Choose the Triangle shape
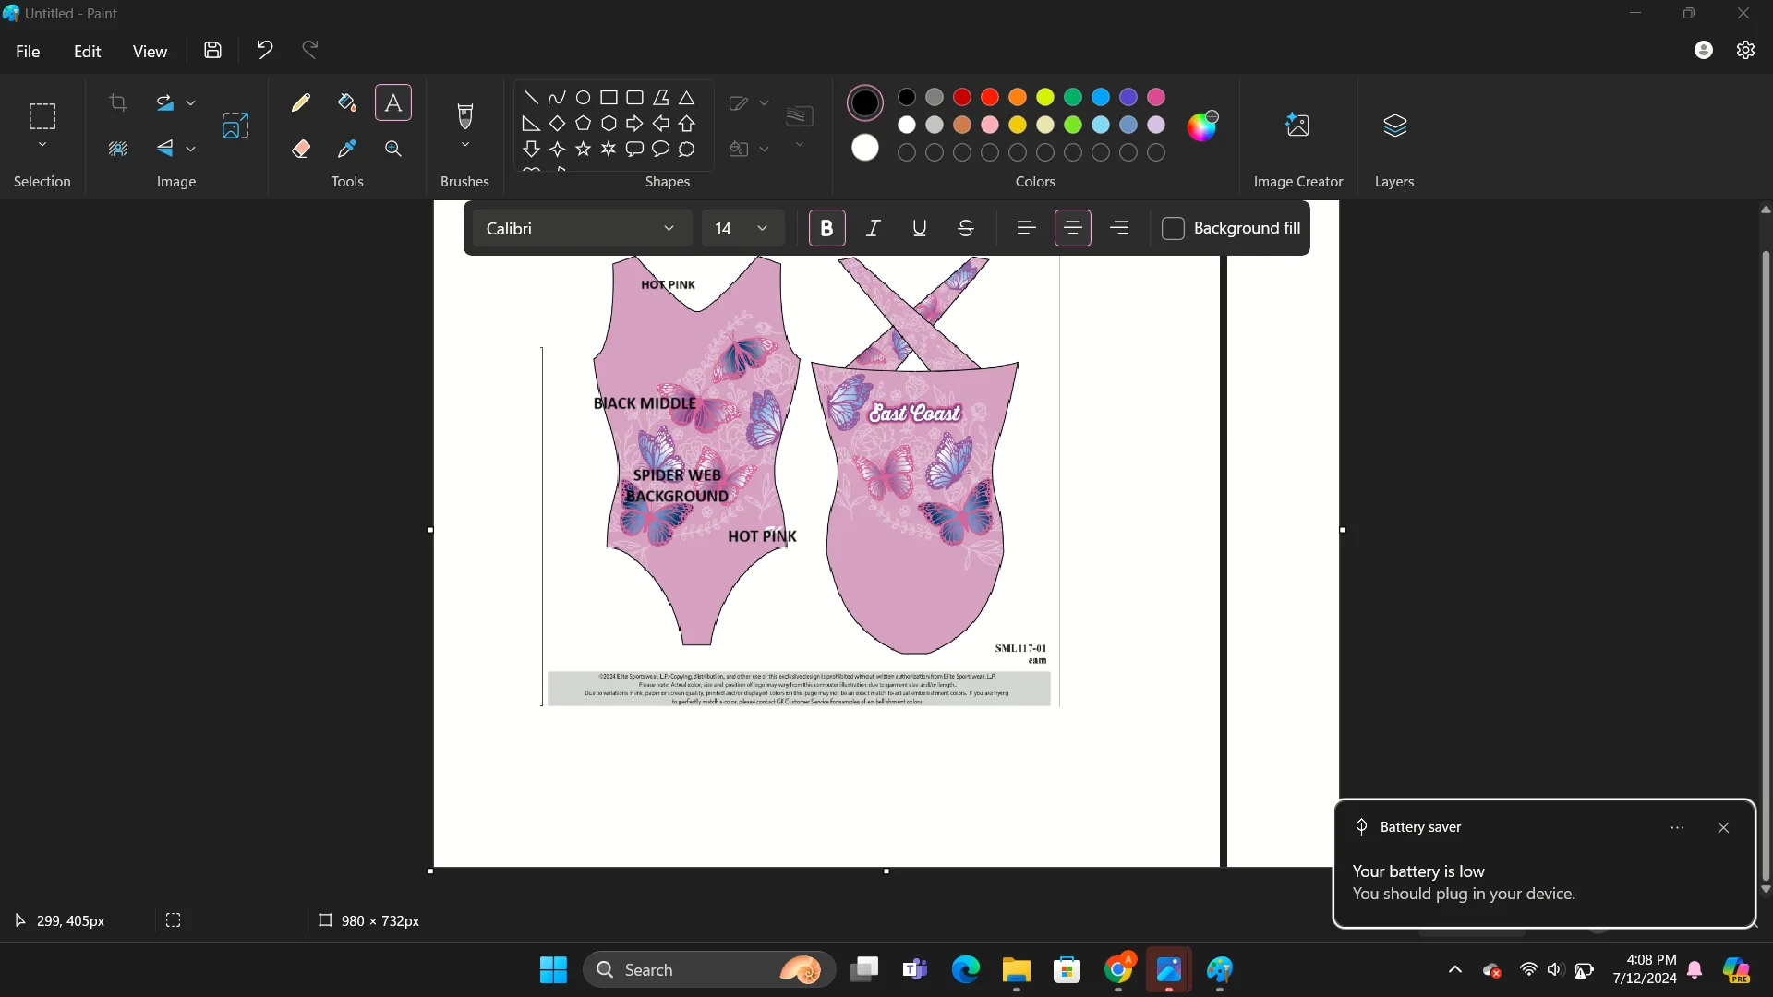This screenshot has width=1773, height=997. pos(686,97)
